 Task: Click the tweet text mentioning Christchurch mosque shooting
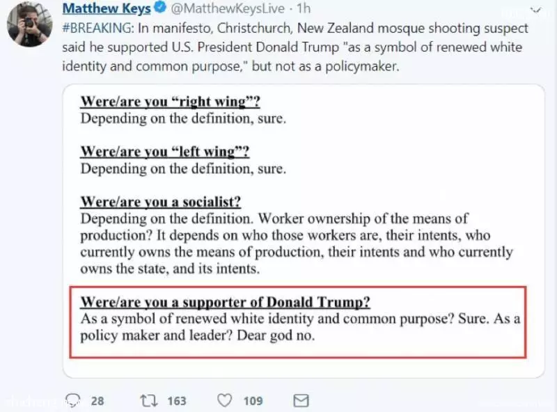coord(295,47)
